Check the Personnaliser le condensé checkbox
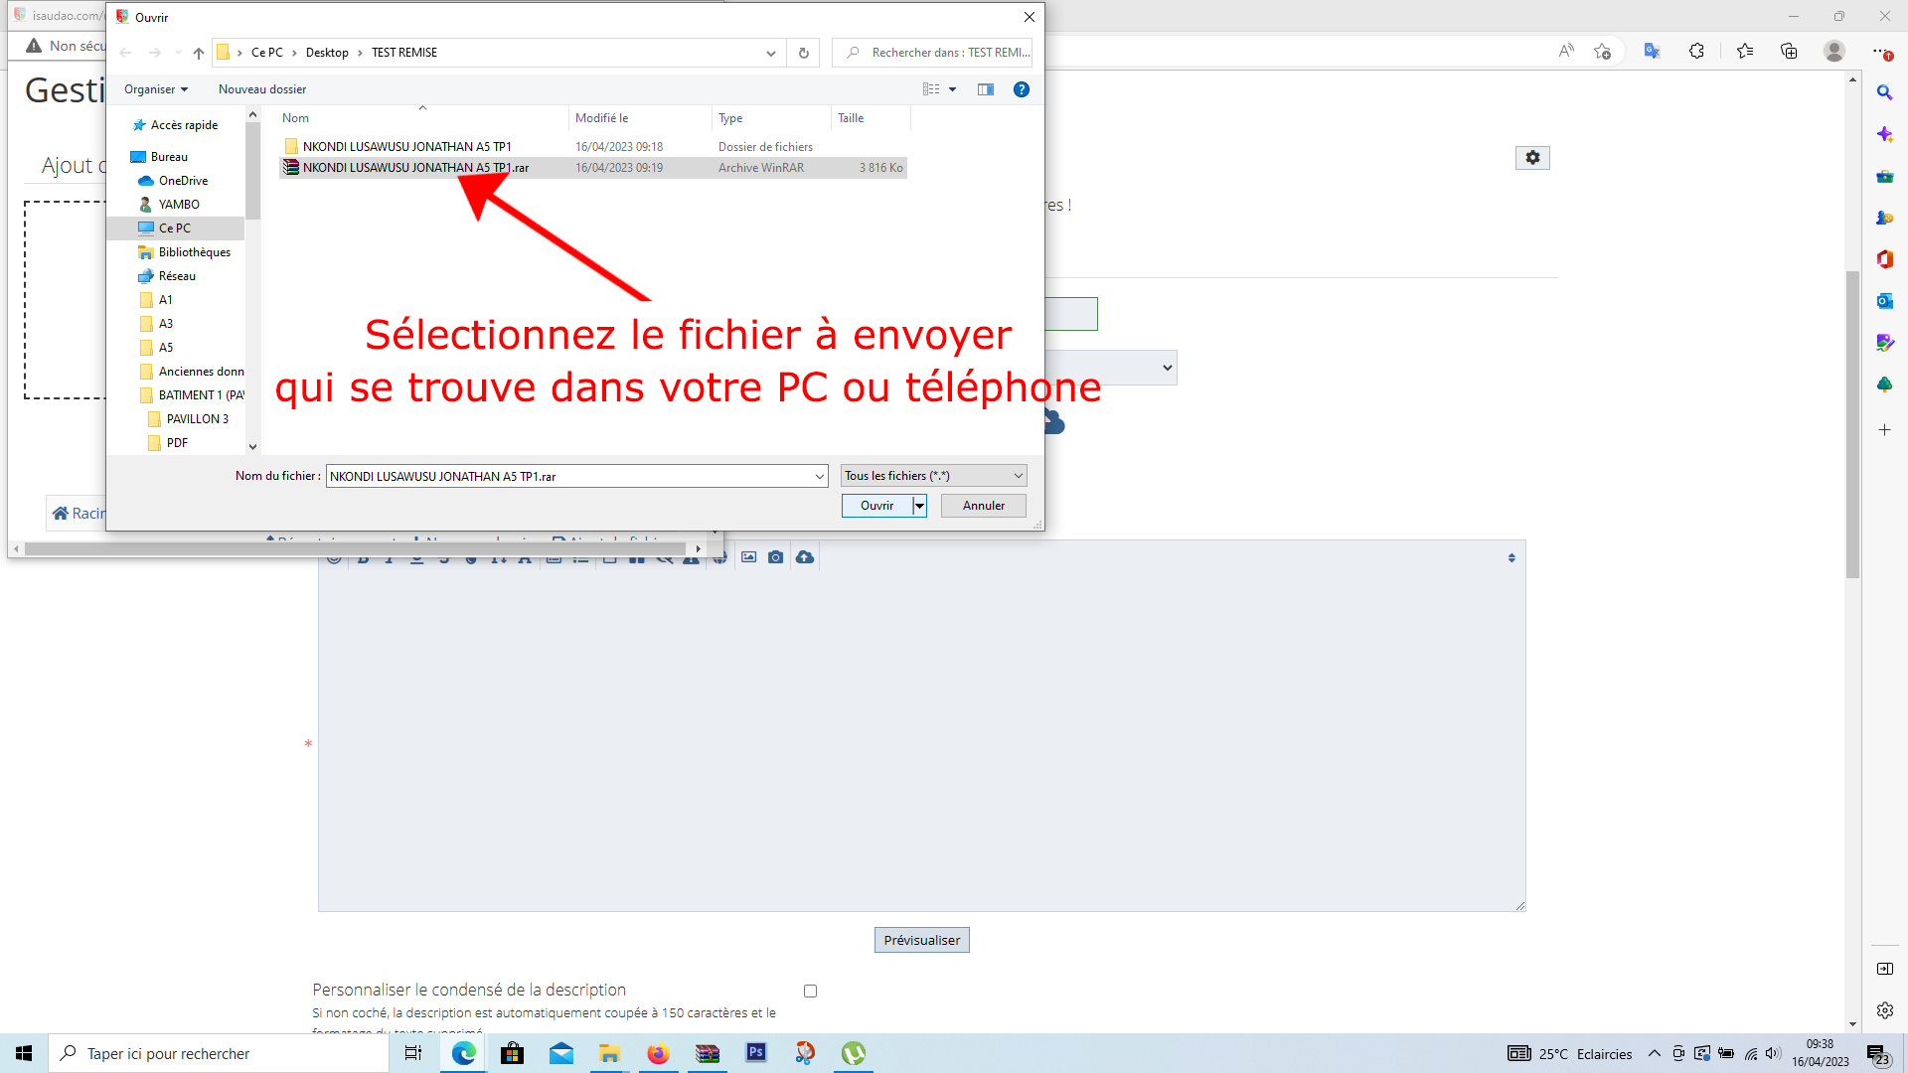1908x1073 pixels. coord(810,991)
